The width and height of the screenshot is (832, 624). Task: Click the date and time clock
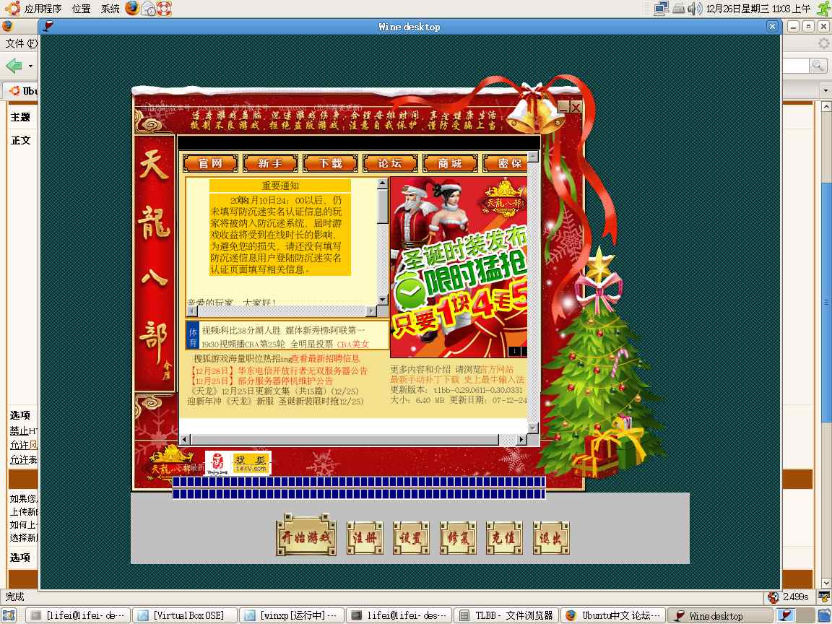point(758,9)
